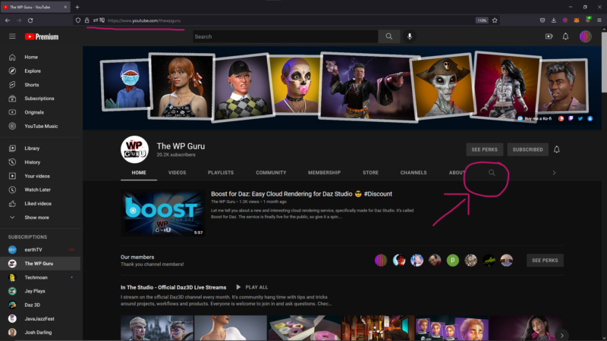
Task: Open Boost for Daz video title link
Action: click(301, 194)
